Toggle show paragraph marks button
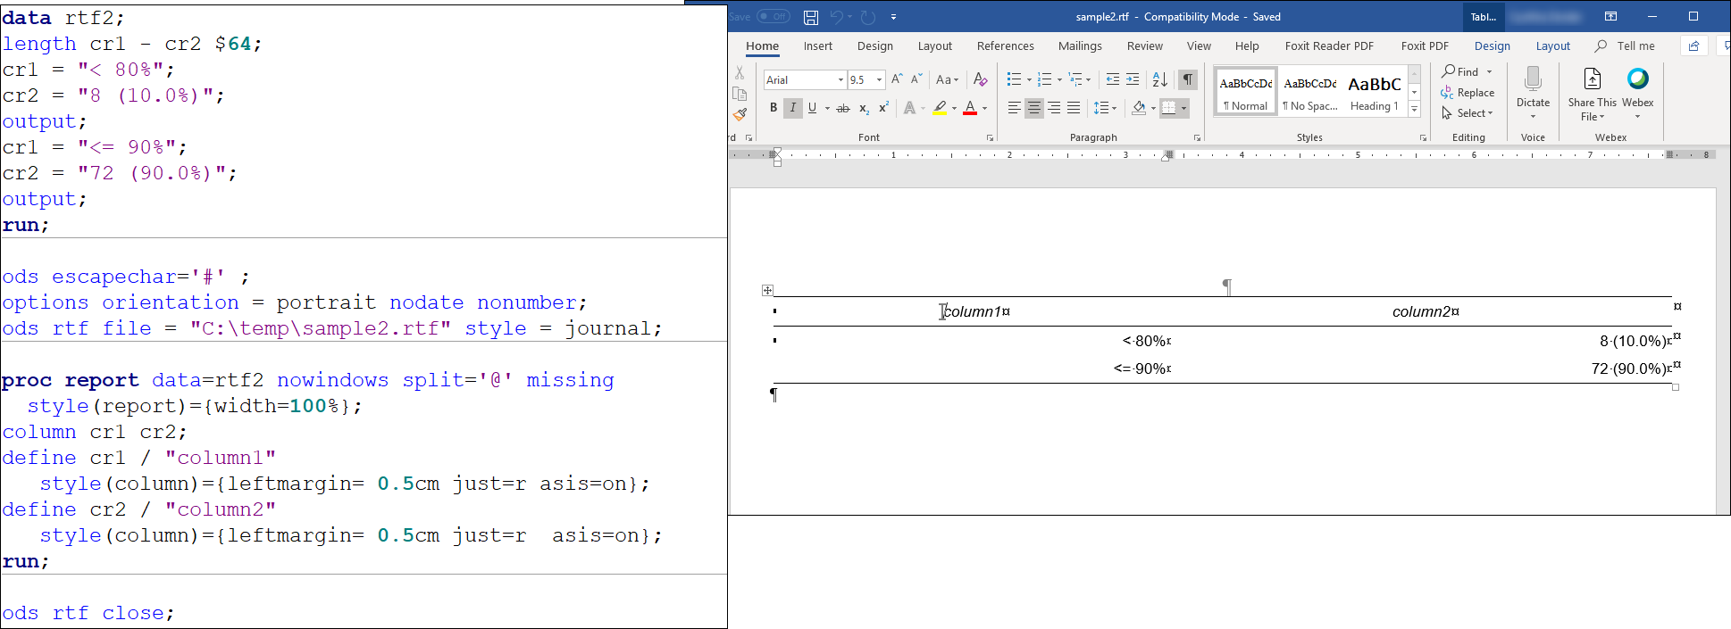This screenshot has width=1731, height=629. coord(1188,79)
